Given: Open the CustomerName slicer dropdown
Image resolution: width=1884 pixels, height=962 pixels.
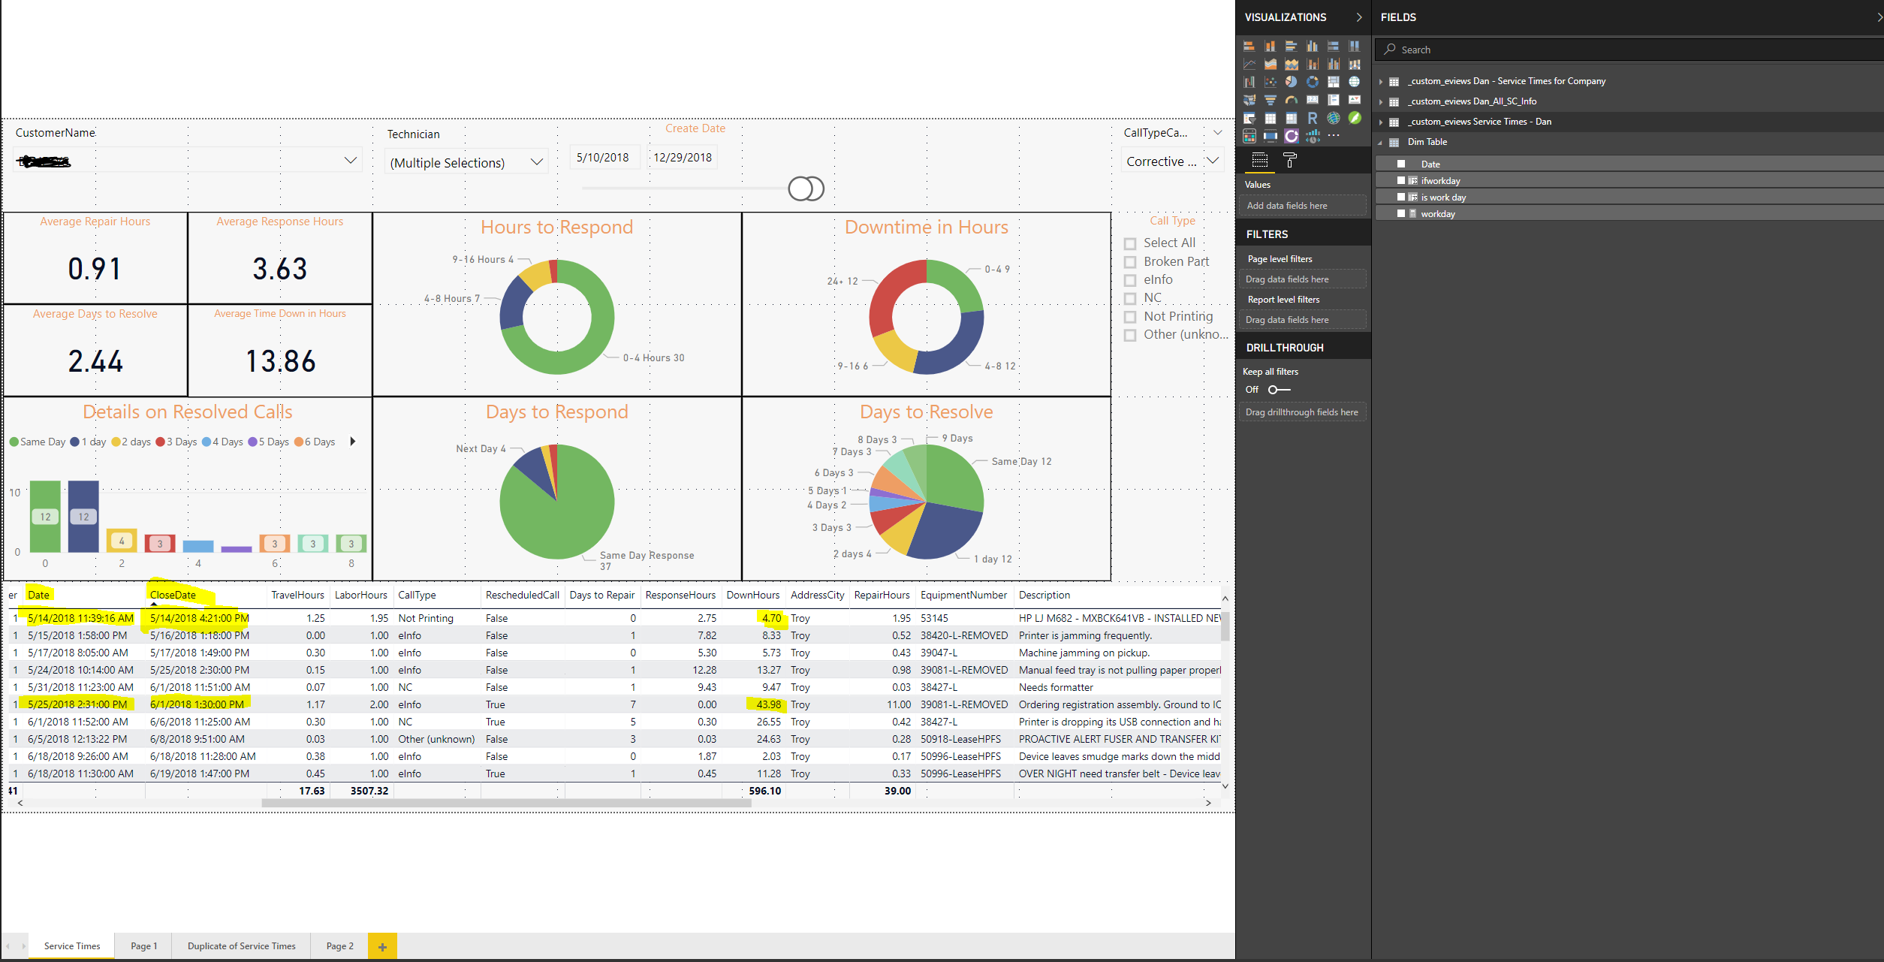Looking at the screenshot, I should (350, 160).
